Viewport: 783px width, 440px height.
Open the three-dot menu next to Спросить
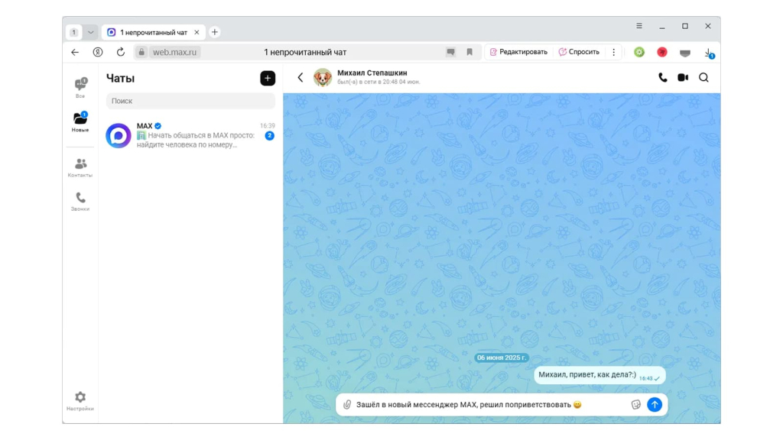pos(613,52)
